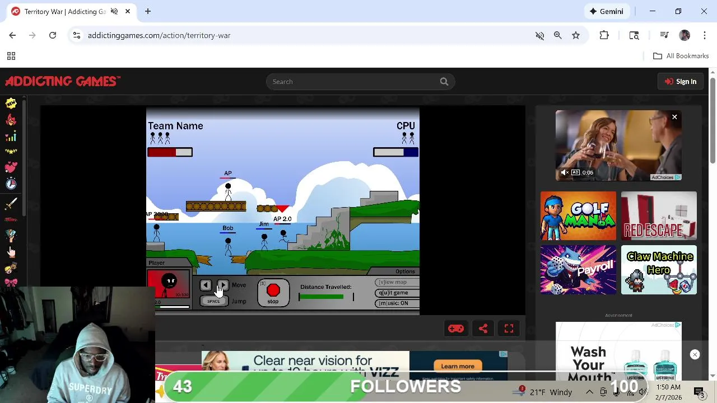Open the red car racing games icon

click(x=11, y=219)
